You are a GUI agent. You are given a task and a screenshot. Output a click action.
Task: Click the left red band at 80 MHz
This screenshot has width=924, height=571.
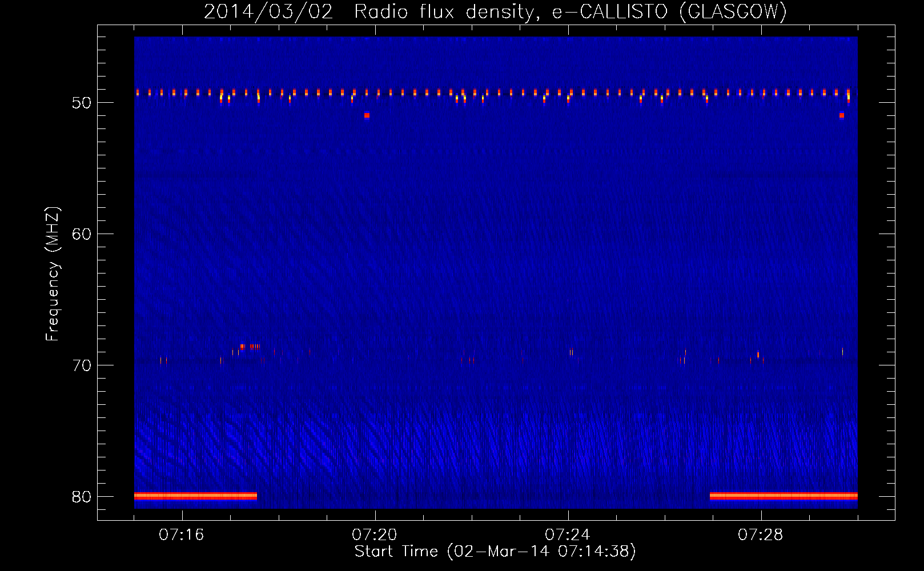pos(195,496)
